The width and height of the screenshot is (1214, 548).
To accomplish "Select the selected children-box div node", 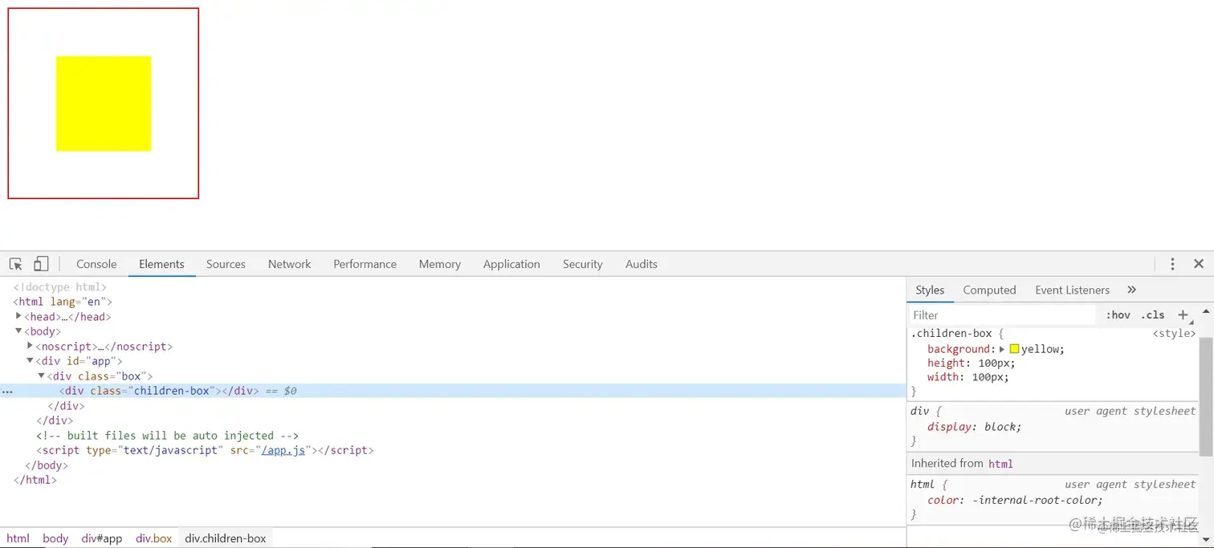I will [x=453, y=391].
